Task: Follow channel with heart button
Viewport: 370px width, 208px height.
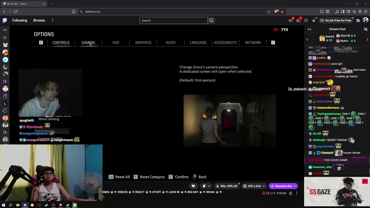Action: pos(193,186)
